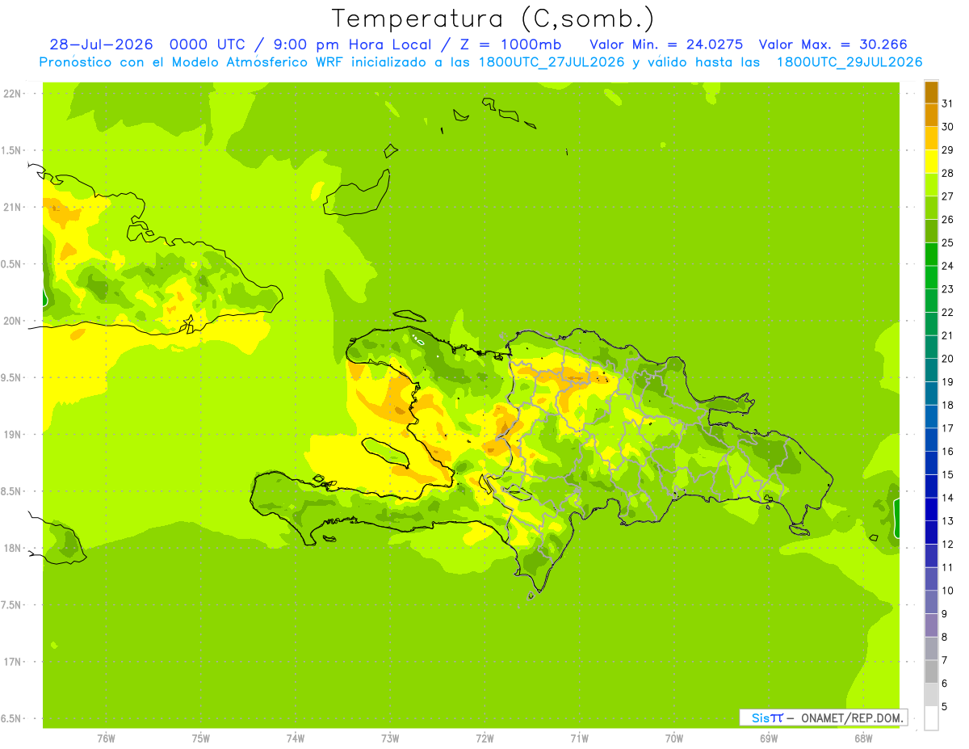This screenshot has width=969, height=749.
Task: Click the 22 label on the legend
Action: 947,312
